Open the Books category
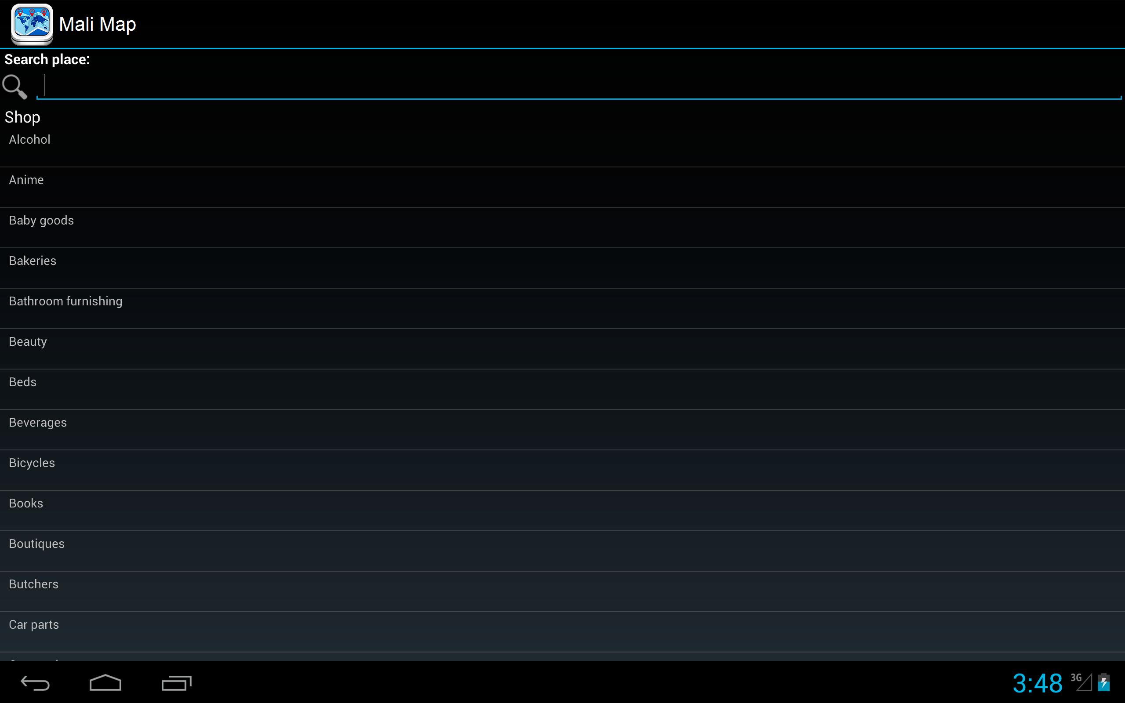The image size is (1125, 703). point(562,511)
